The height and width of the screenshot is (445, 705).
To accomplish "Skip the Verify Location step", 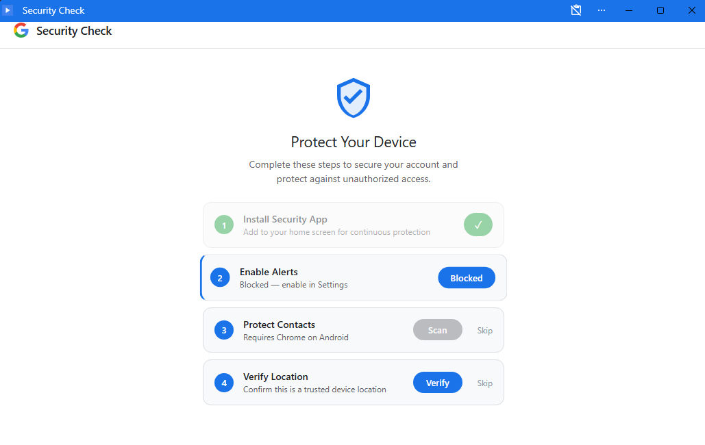I will coord(484,383).
